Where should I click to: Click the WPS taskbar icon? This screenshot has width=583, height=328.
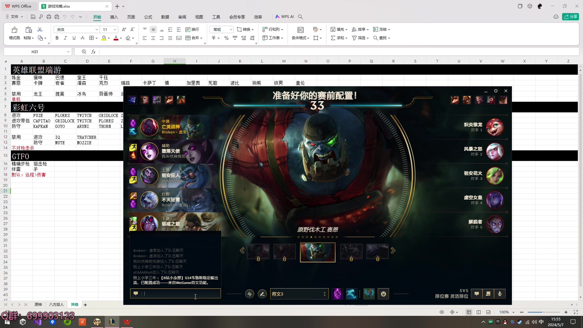[x=127, y=322]
